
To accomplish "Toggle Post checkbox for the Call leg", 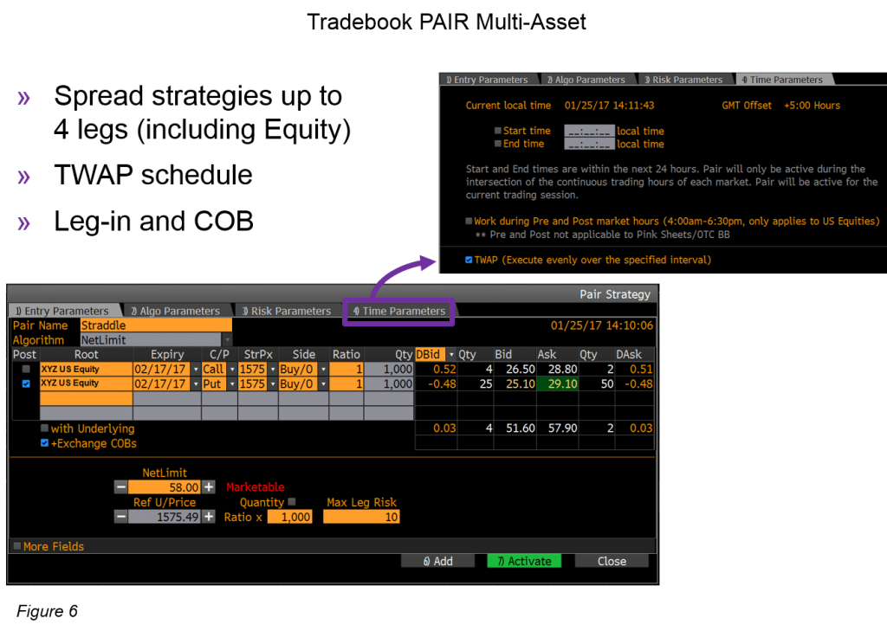I will pyautogui.click(x=26, y=369).
